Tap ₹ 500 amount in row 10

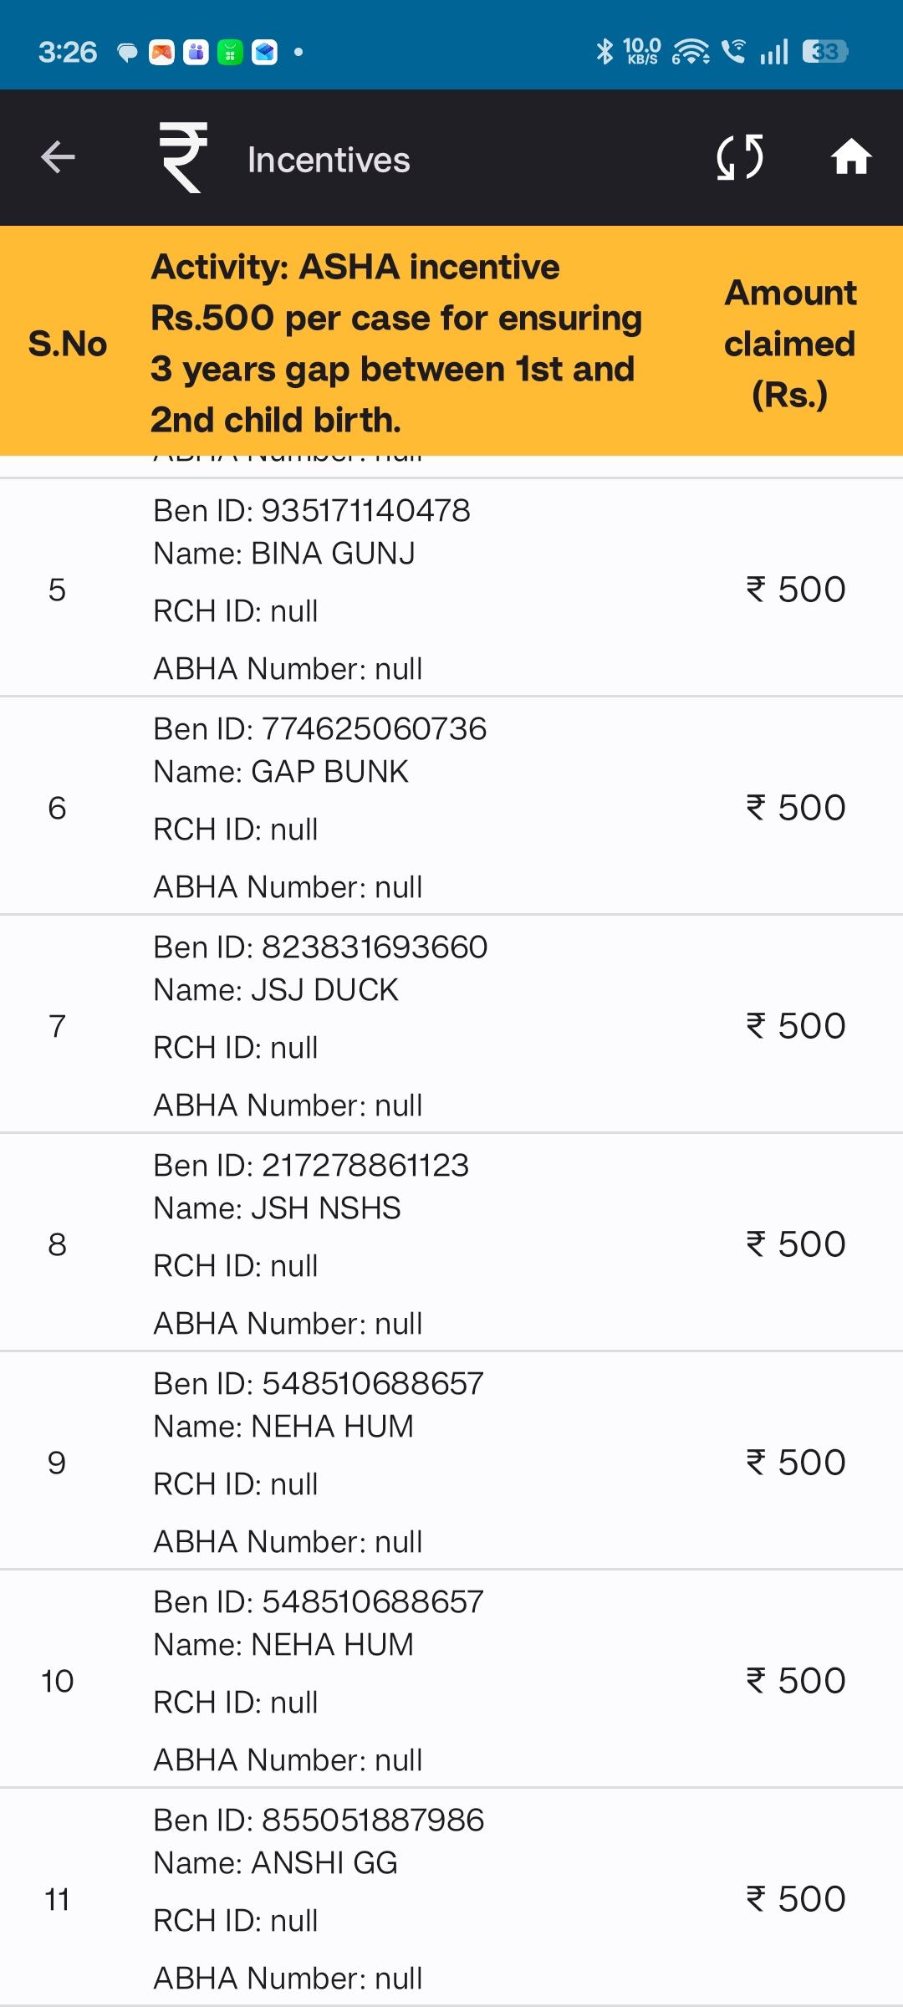(x=796, y=1680)
